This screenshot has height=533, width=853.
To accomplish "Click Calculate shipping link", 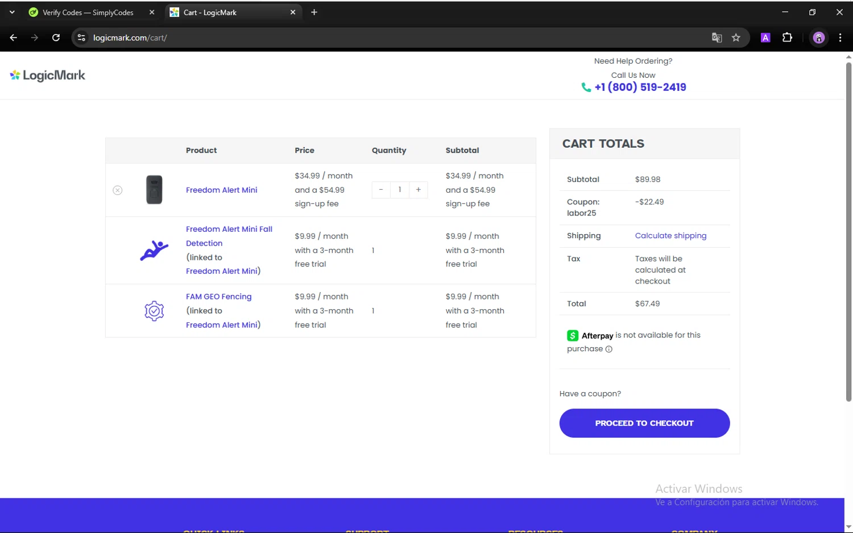I will pos(671,236).
